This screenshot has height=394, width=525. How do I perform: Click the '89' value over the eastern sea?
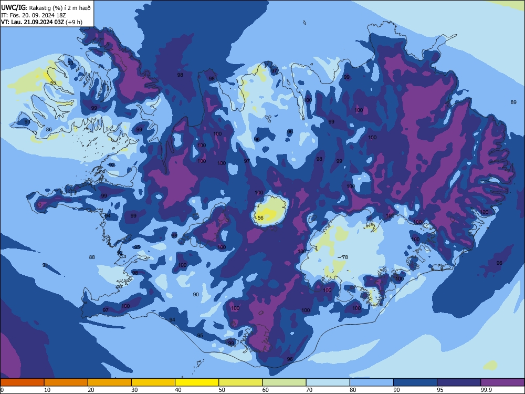tap(513, 102)
